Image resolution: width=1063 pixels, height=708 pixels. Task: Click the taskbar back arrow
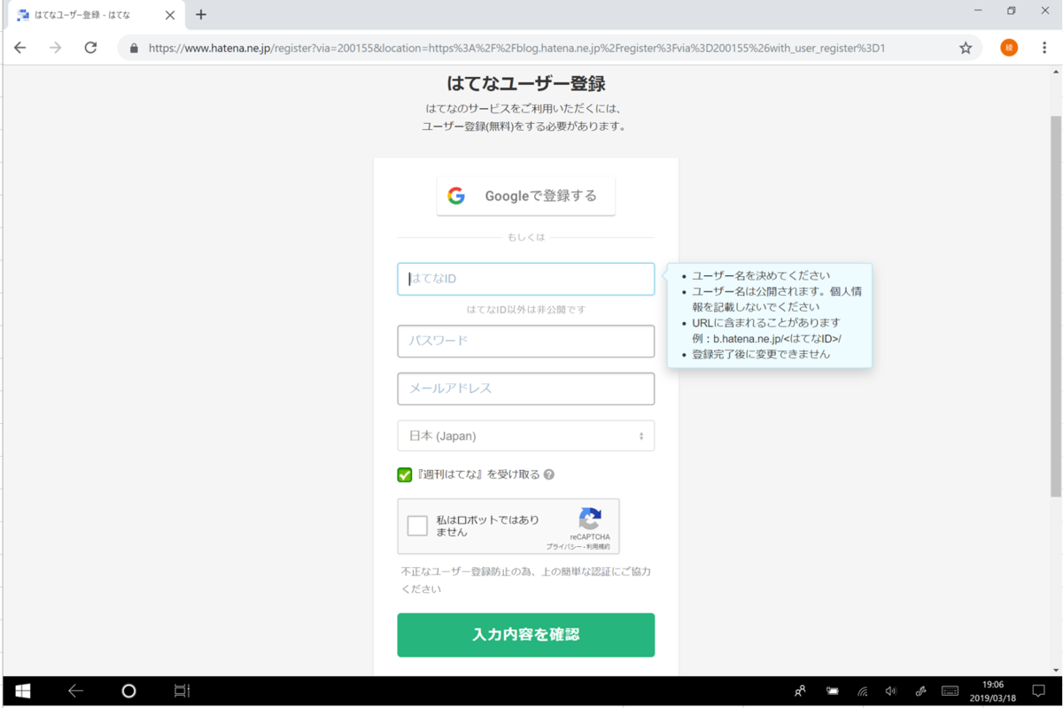(75, 691)
